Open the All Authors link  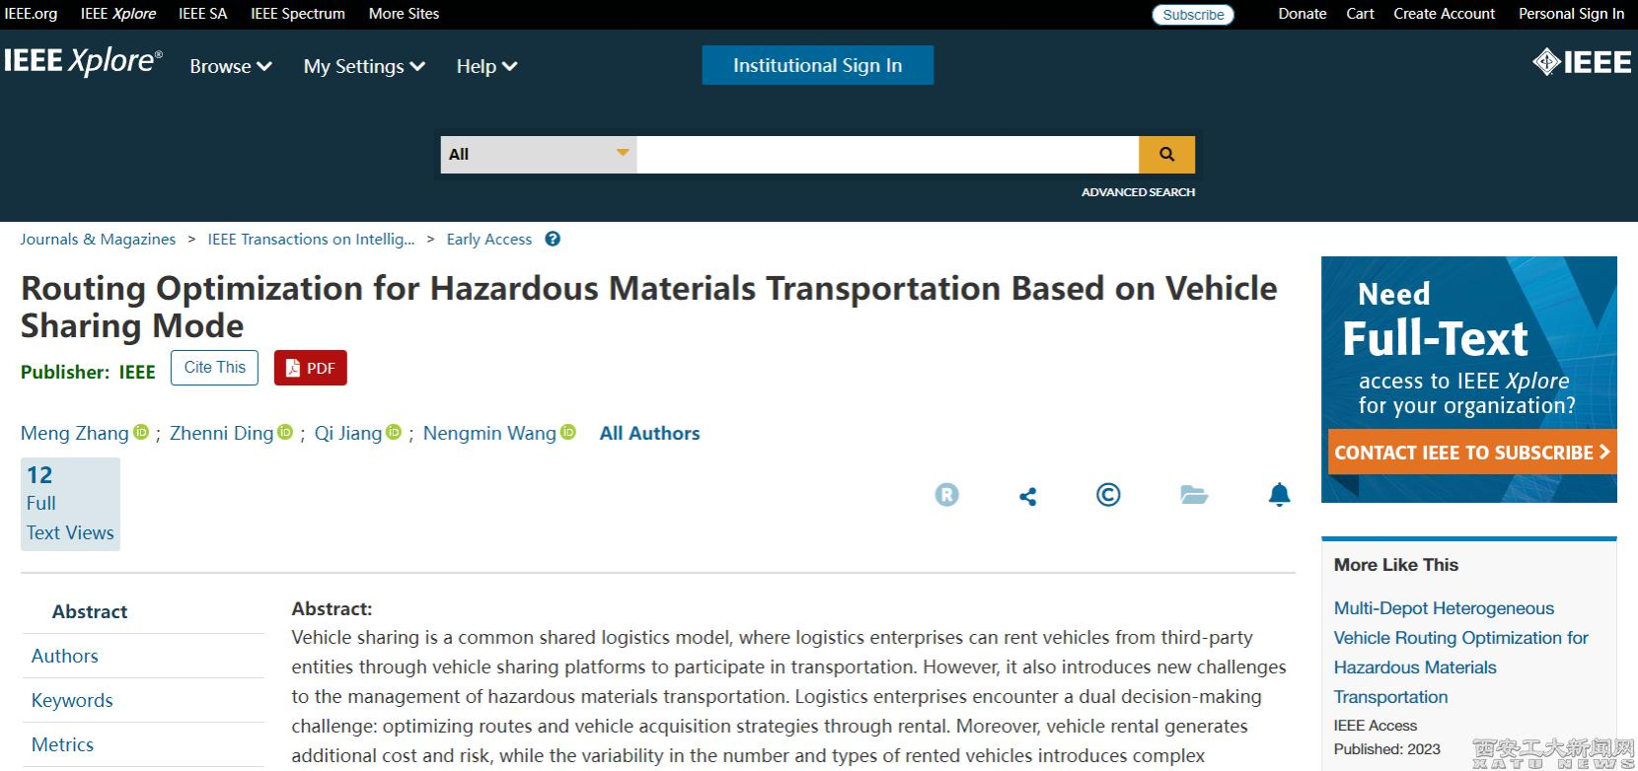(649, 433)
